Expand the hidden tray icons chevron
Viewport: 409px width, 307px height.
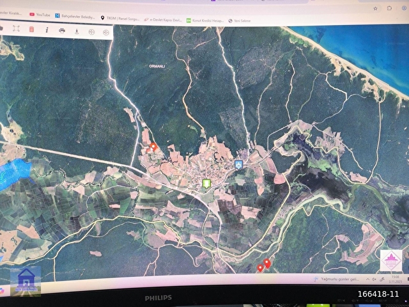click(367, 279)
